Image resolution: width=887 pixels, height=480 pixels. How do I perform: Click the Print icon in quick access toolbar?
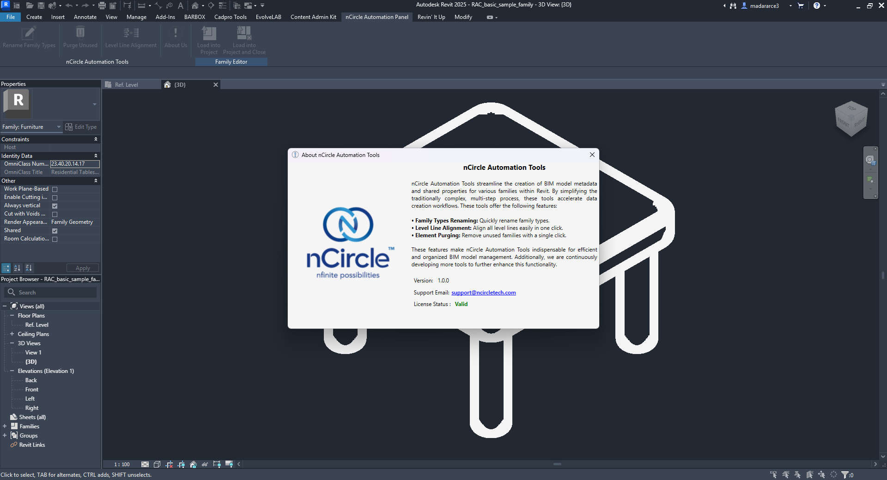point(102,6)
